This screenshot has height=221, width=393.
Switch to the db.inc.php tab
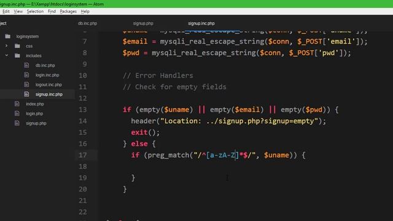(x=87, y=23)
